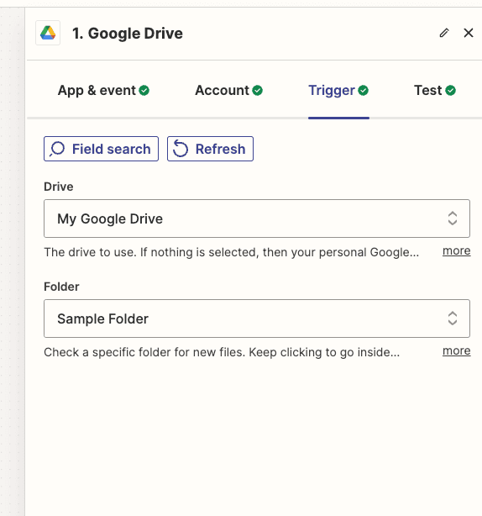Image resolution: width=482 pixels, height=516 pixels.
Task: Click the green checkmark beside Account
Action: click(x=258, y=90)
